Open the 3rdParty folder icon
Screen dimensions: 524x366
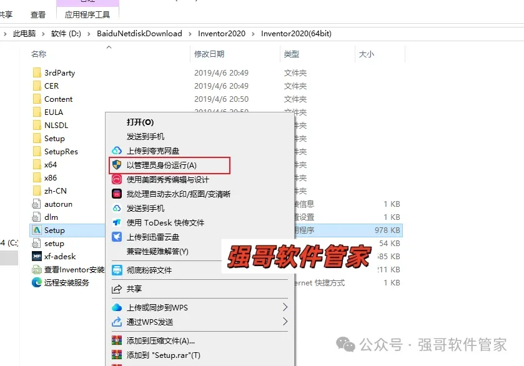pyautogui.click(x=37, y=73)
